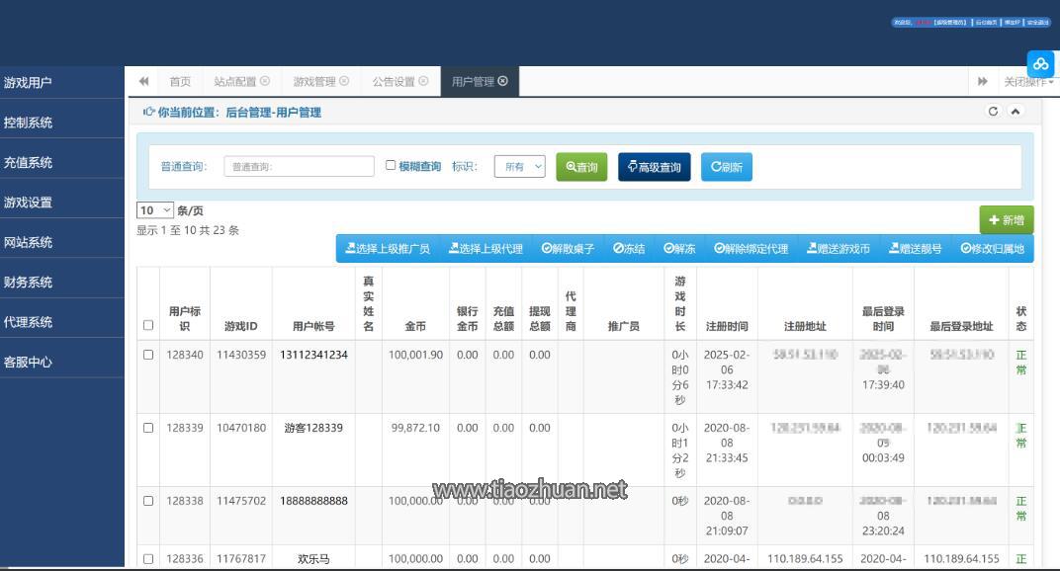Click the 冻结 toolbar action
Screen dimensions: 1060x571
(x=629, y=249)
